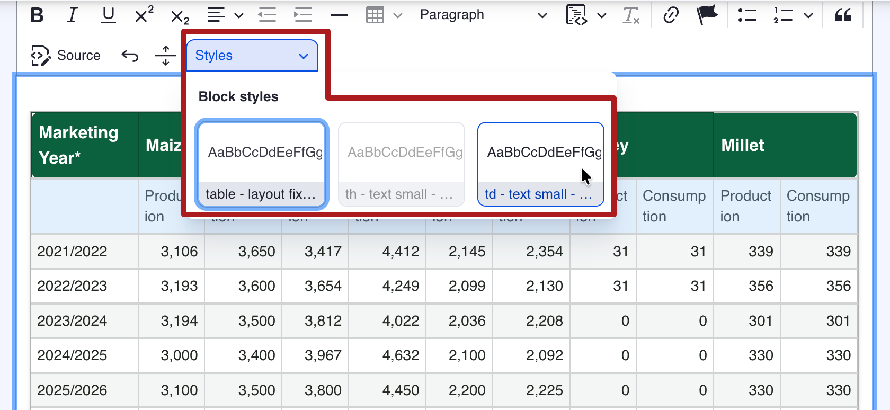Apply superscript formatting

(x=144, y=15)
